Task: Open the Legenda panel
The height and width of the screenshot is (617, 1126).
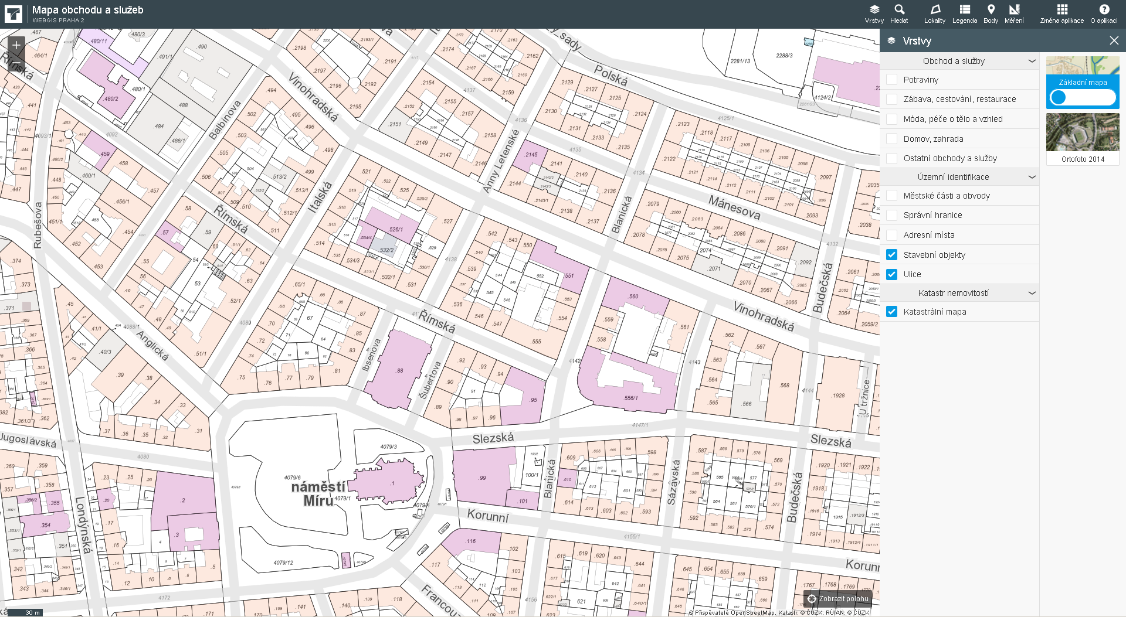Action: (965, 14)
